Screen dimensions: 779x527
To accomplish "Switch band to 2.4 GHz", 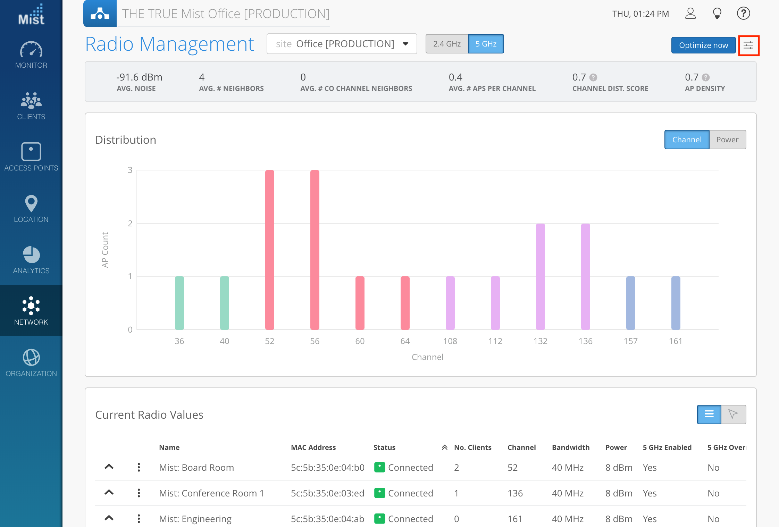I will pyautogui.click(x=447, y=44).
